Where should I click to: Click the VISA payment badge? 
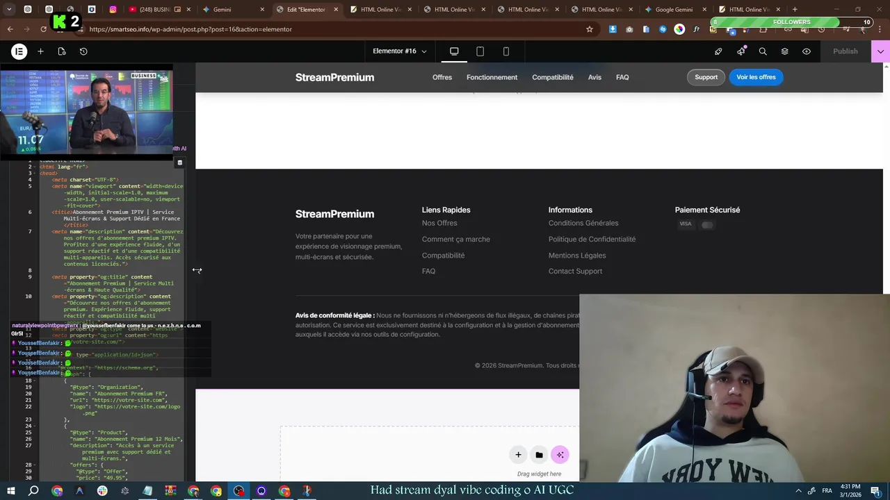click(x=686, y=224)
